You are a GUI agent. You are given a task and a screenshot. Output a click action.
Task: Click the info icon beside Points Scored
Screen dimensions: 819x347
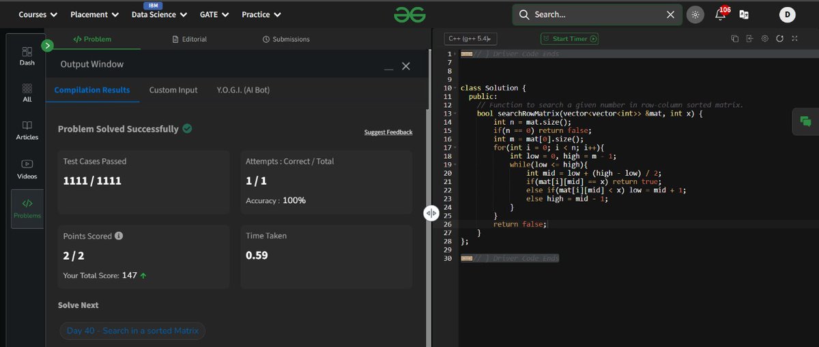[x=119, y=236]
